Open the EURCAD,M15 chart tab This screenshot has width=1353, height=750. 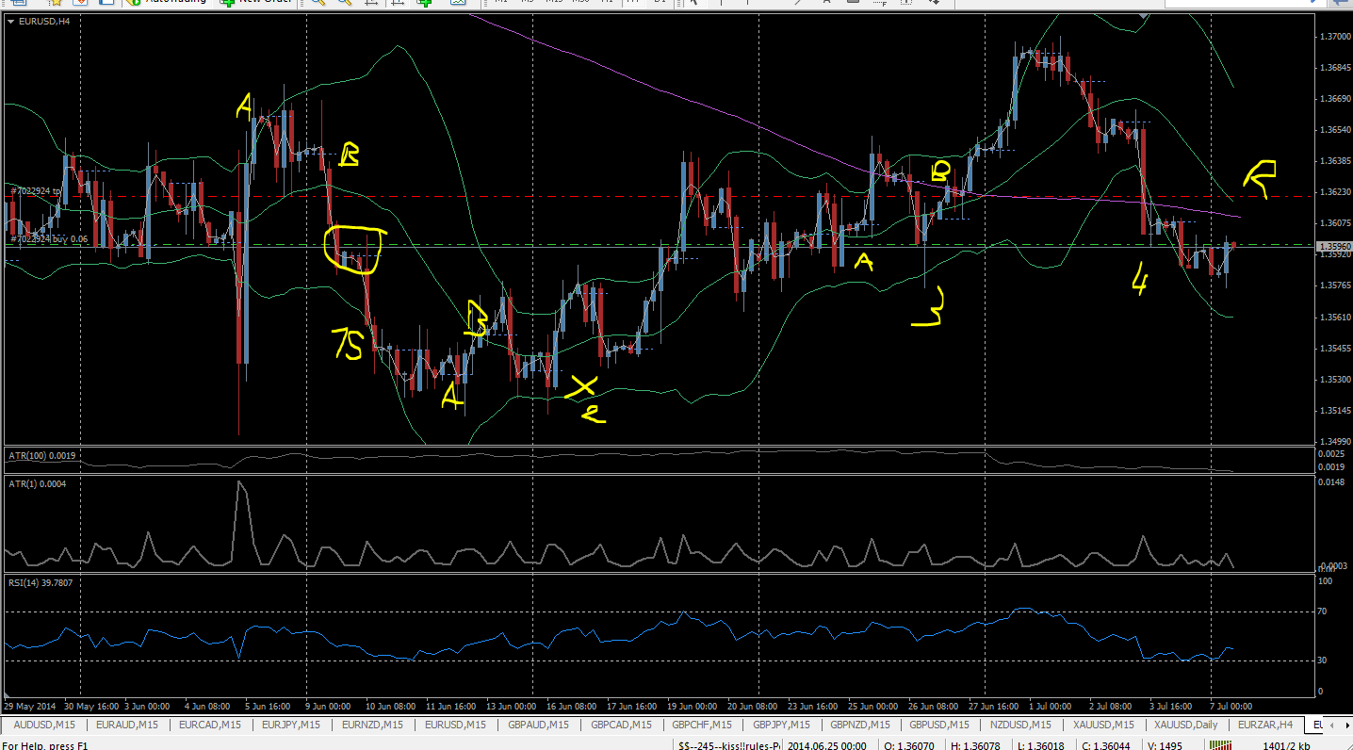(210, 725)
